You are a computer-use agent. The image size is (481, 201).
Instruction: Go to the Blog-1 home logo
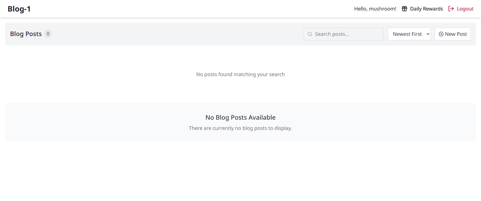coord(19,9)
